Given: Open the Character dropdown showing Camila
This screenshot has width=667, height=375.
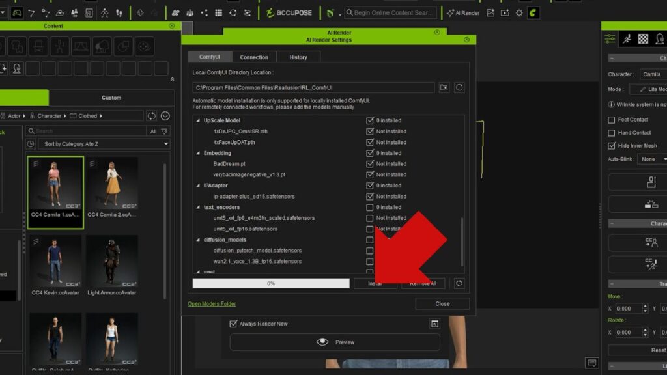Looking at the screenshot, I should pos(653,74).
